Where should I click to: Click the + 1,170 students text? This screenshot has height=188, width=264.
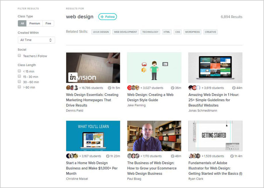click(151, 156)
